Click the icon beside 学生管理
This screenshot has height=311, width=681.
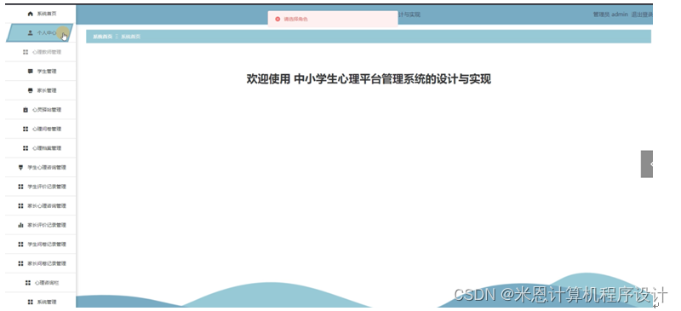[x=30, y=72]
